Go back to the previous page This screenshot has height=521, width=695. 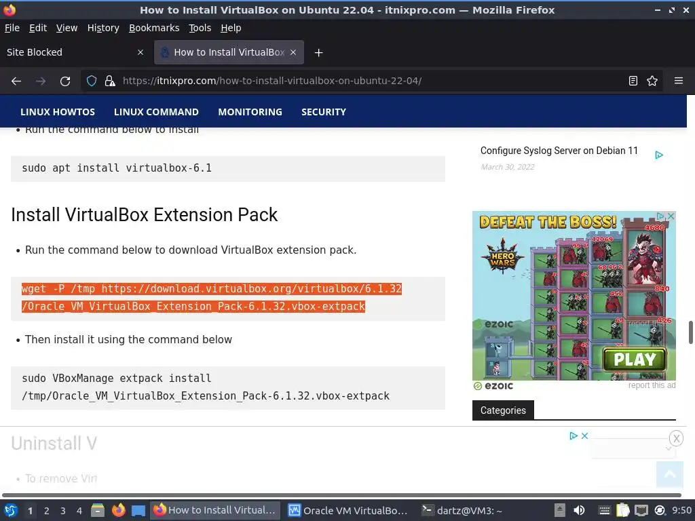16,81
